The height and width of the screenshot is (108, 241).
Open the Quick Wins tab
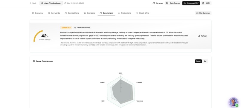(x=143, y=13)
